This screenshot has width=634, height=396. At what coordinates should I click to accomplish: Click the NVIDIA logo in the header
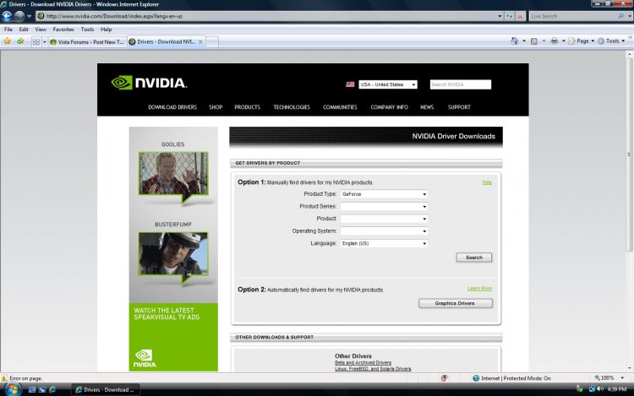149,83
